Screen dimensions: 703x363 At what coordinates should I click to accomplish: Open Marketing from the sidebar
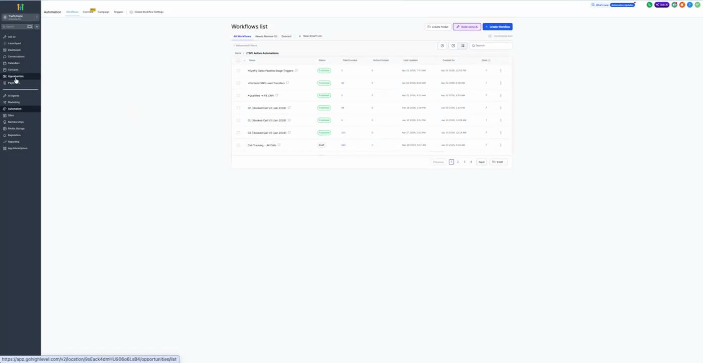[x=14, y=102]
